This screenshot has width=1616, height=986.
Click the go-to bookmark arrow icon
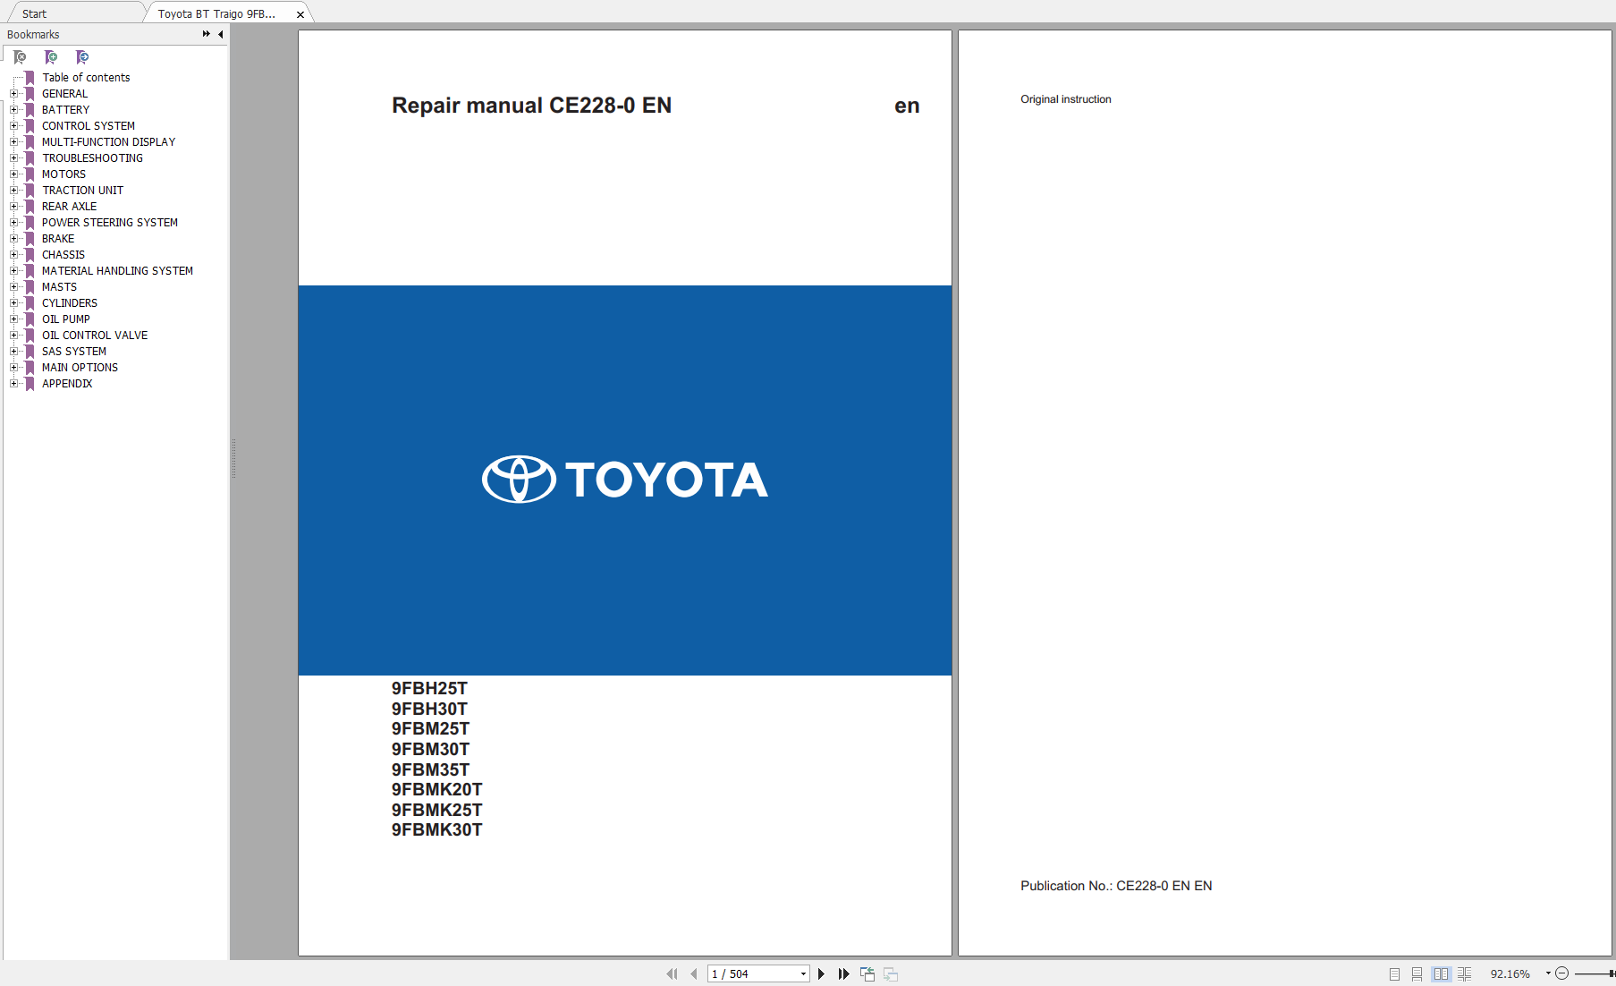click(82, 57)
